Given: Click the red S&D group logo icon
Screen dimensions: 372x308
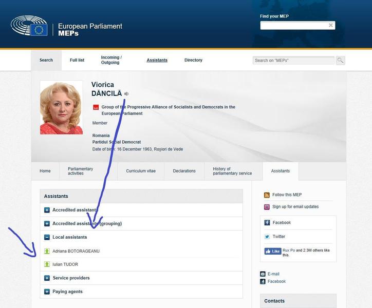Looking at the screenshot, I should pyautogui.click(x=96, y=107).
